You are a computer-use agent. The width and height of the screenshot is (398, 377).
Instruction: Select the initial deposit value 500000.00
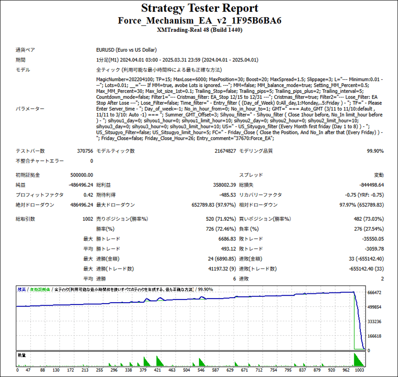[x=82, y=175]
